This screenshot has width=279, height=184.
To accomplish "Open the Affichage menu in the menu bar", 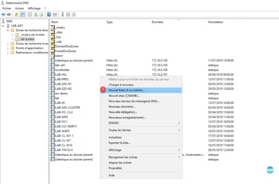I will (x=34, y=8).
